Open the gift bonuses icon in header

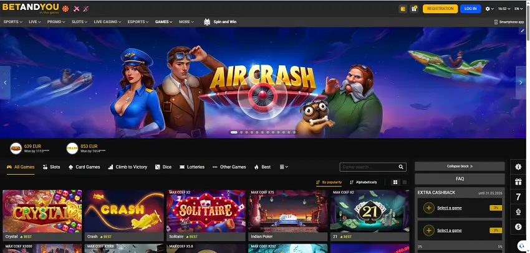(414, 9)
